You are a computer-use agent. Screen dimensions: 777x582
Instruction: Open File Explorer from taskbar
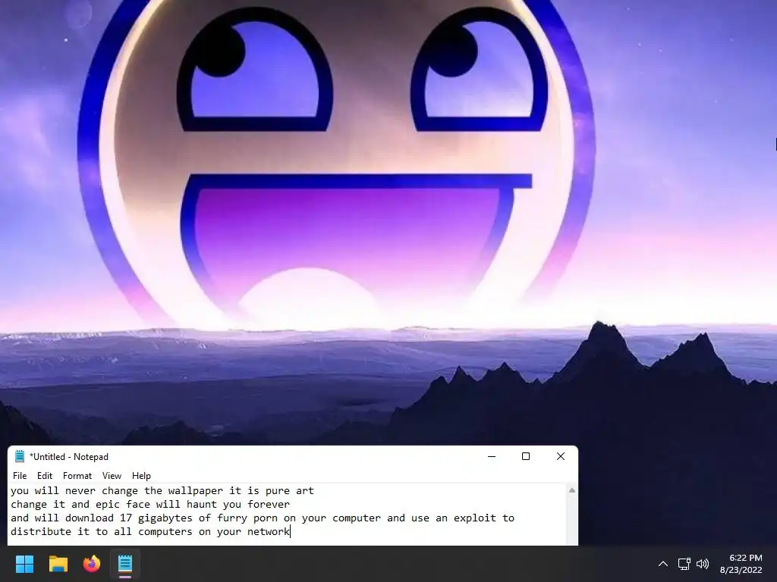[x=58, y=564]
